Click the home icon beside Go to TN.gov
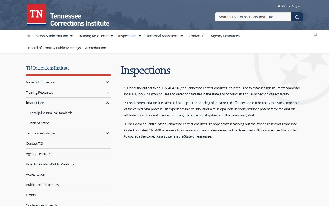Viewport: 329px width, 206px height. pyautogui.click(x=279, y=6)
